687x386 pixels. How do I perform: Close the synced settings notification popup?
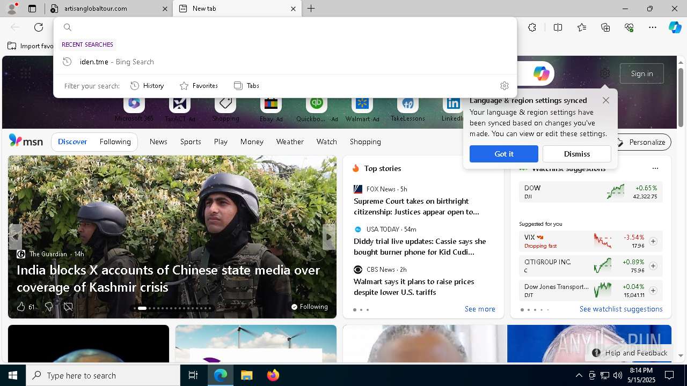605,100
